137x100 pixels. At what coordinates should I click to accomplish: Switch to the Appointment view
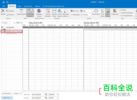tap(21, 12)
